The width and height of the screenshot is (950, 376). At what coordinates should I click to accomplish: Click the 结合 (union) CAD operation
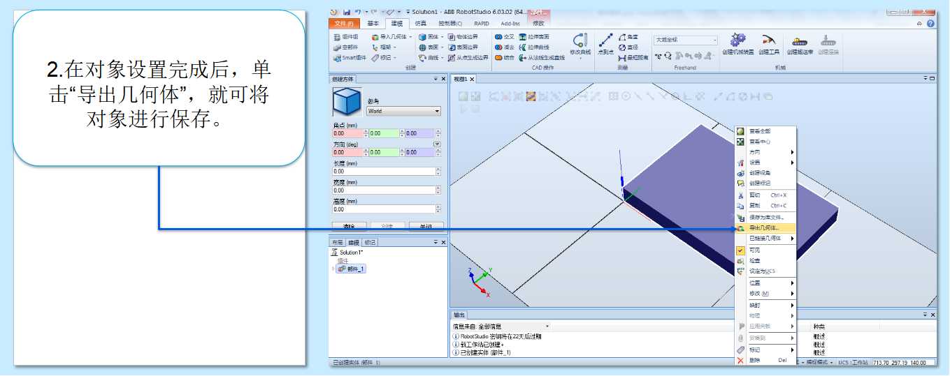click(x=504, y=58)
